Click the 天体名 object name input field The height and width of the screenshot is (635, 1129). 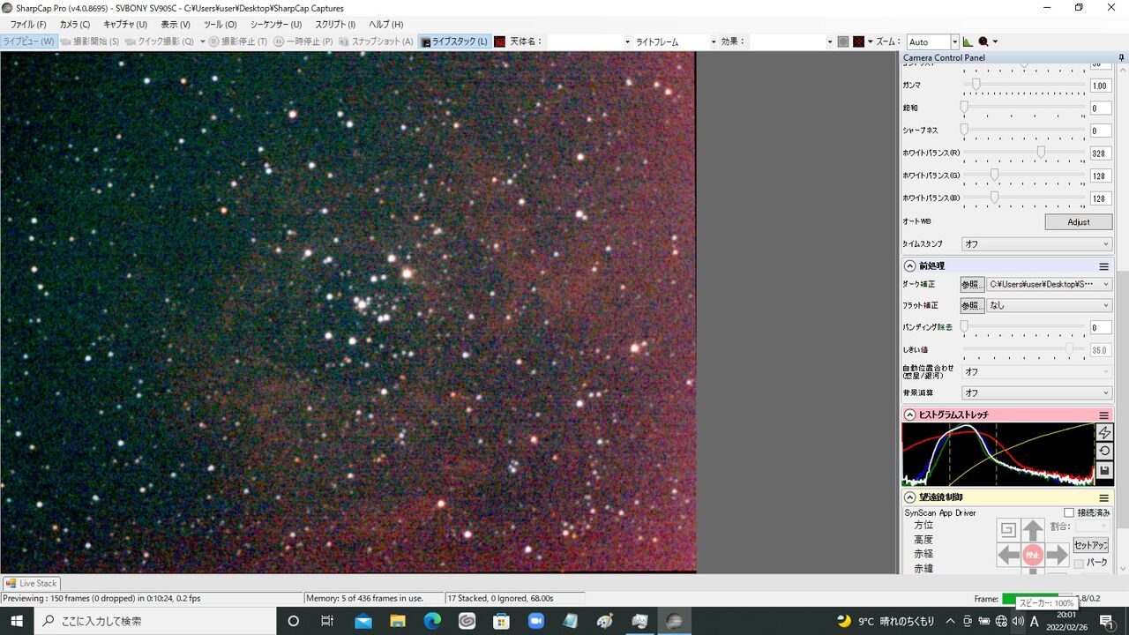tap(589, 41)
